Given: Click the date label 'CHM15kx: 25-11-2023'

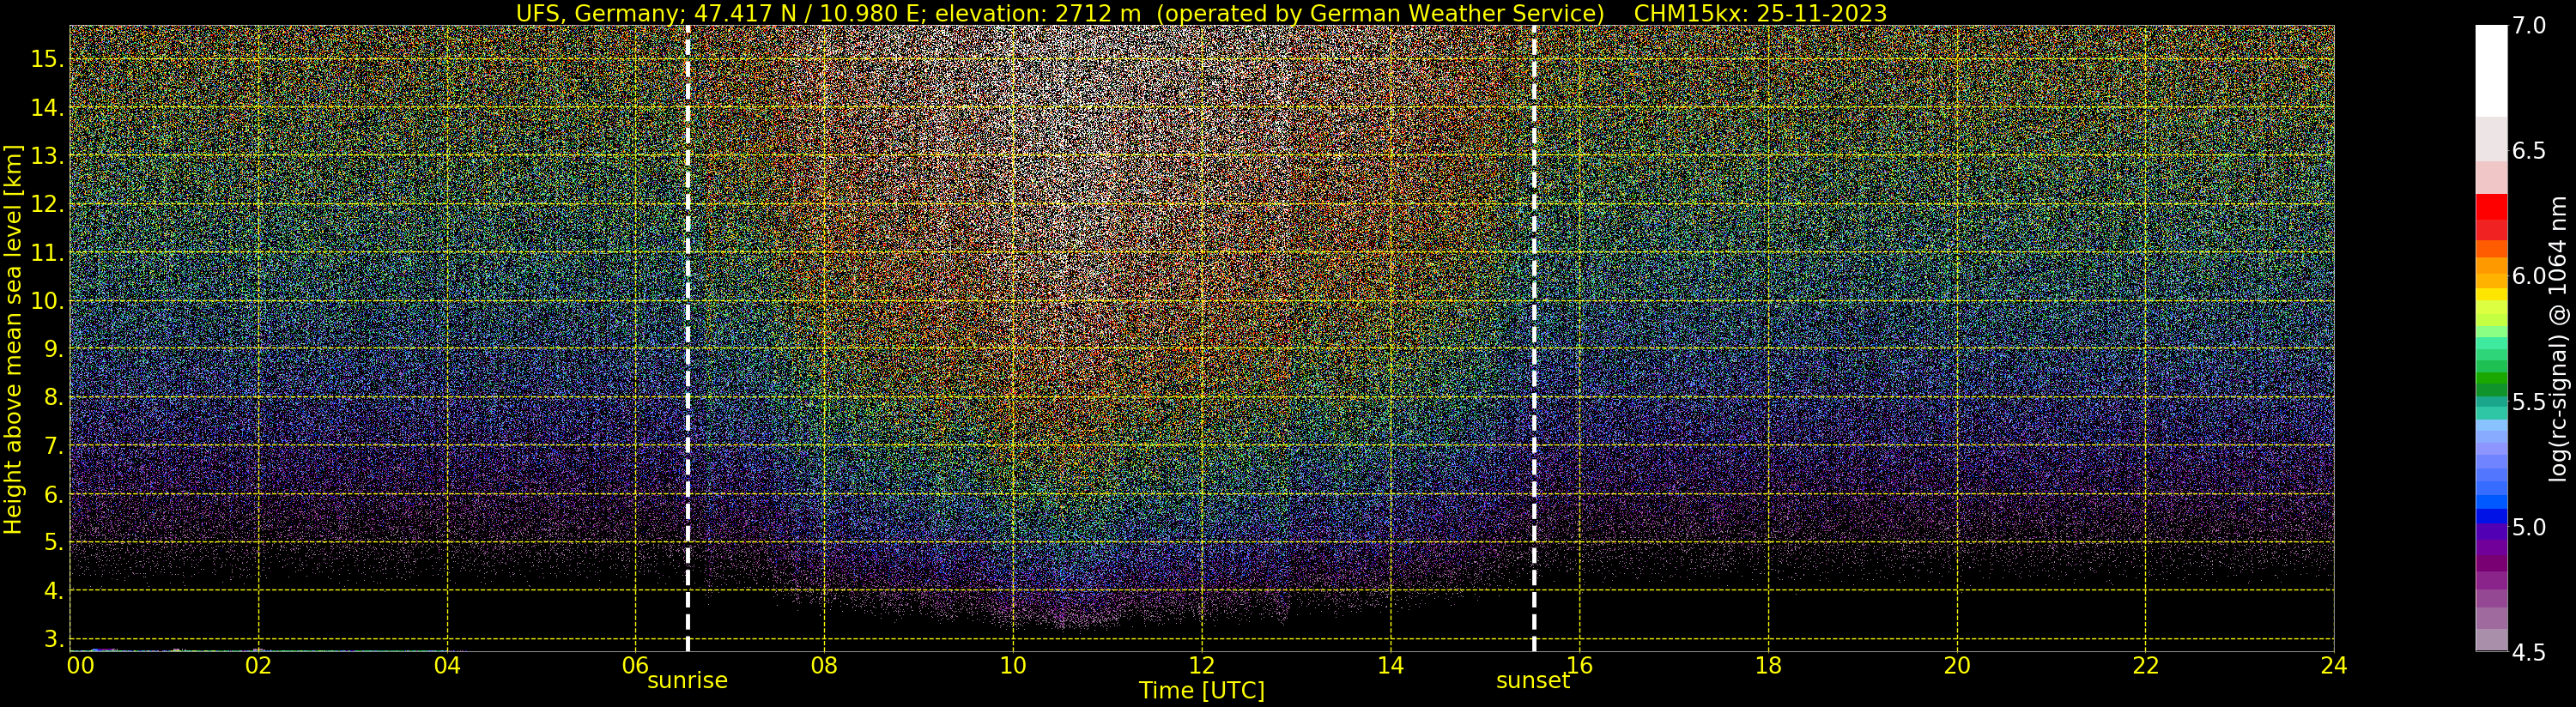Looking at the screenshot, I should pos(1760,13).
